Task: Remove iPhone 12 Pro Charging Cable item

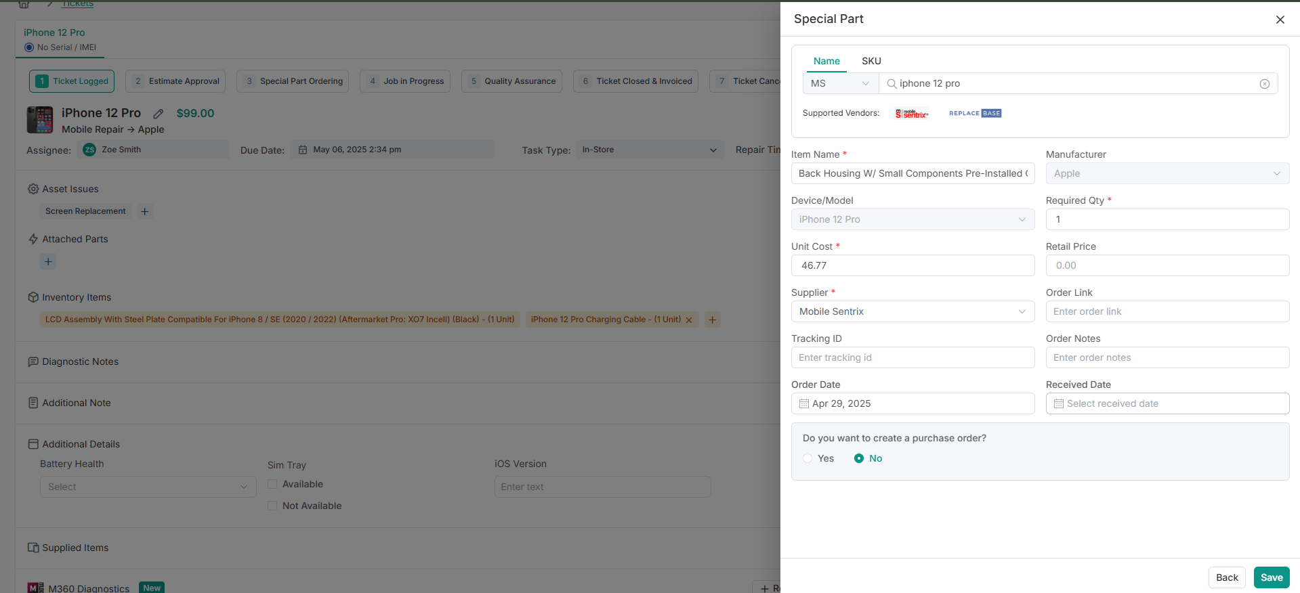Action: 689,320
